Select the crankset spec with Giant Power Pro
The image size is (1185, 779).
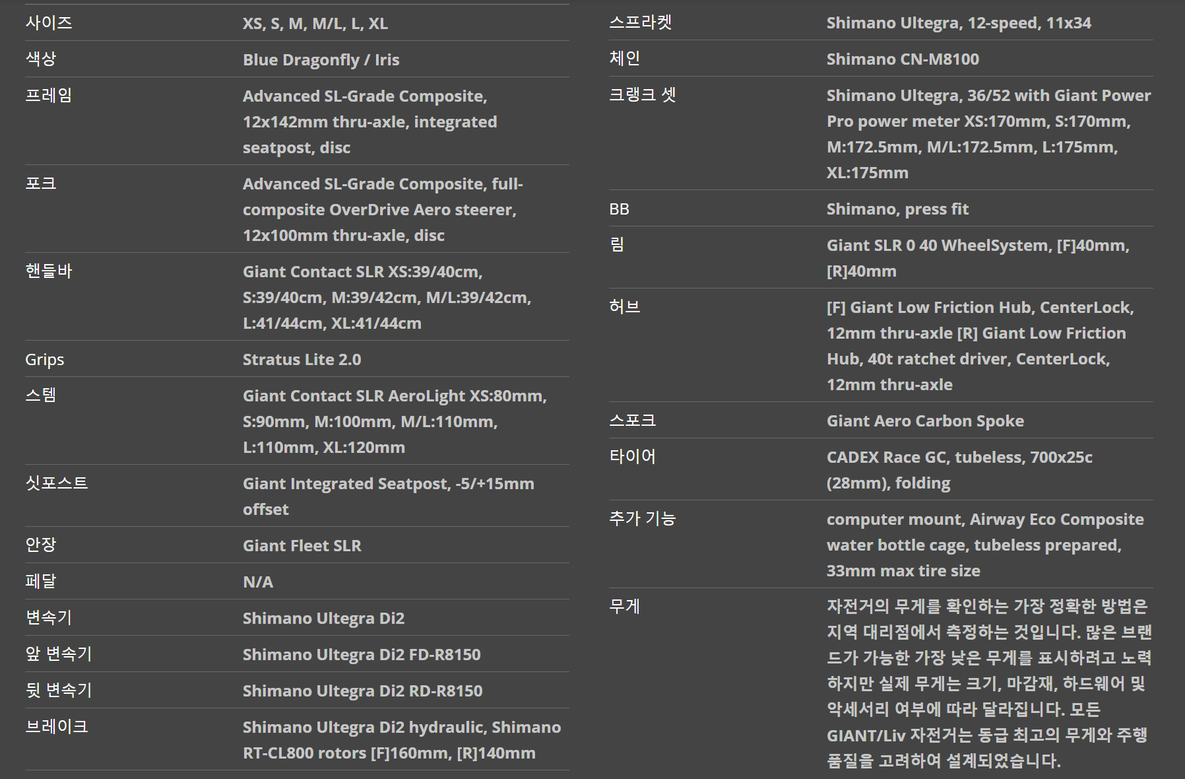tap(989, 134)
